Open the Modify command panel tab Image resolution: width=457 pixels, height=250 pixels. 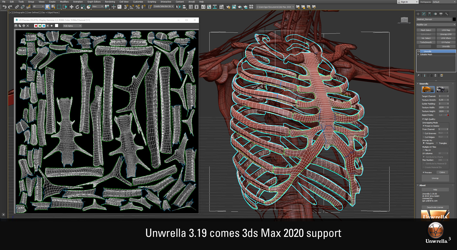coord(424,14)
